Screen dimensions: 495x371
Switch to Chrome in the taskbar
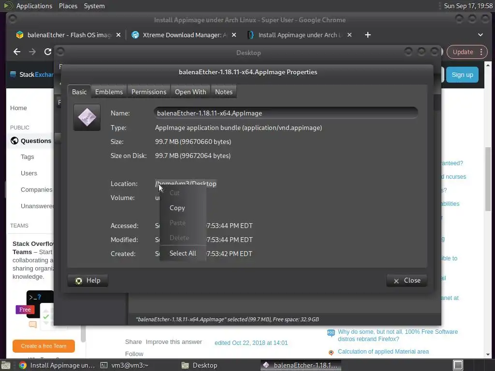(x=57, y=365)
